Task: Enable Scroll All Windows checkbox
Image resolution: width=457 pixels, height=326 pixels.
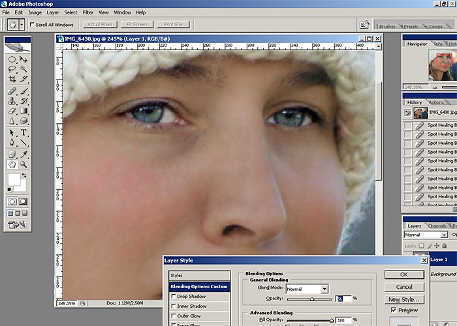Action: click(x=32, y=25)
